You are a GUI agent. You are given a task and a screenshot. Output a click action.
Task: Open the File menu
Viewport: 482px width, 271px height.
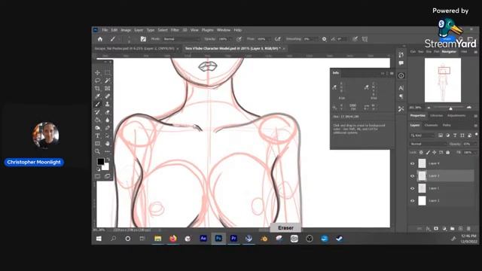105,30
